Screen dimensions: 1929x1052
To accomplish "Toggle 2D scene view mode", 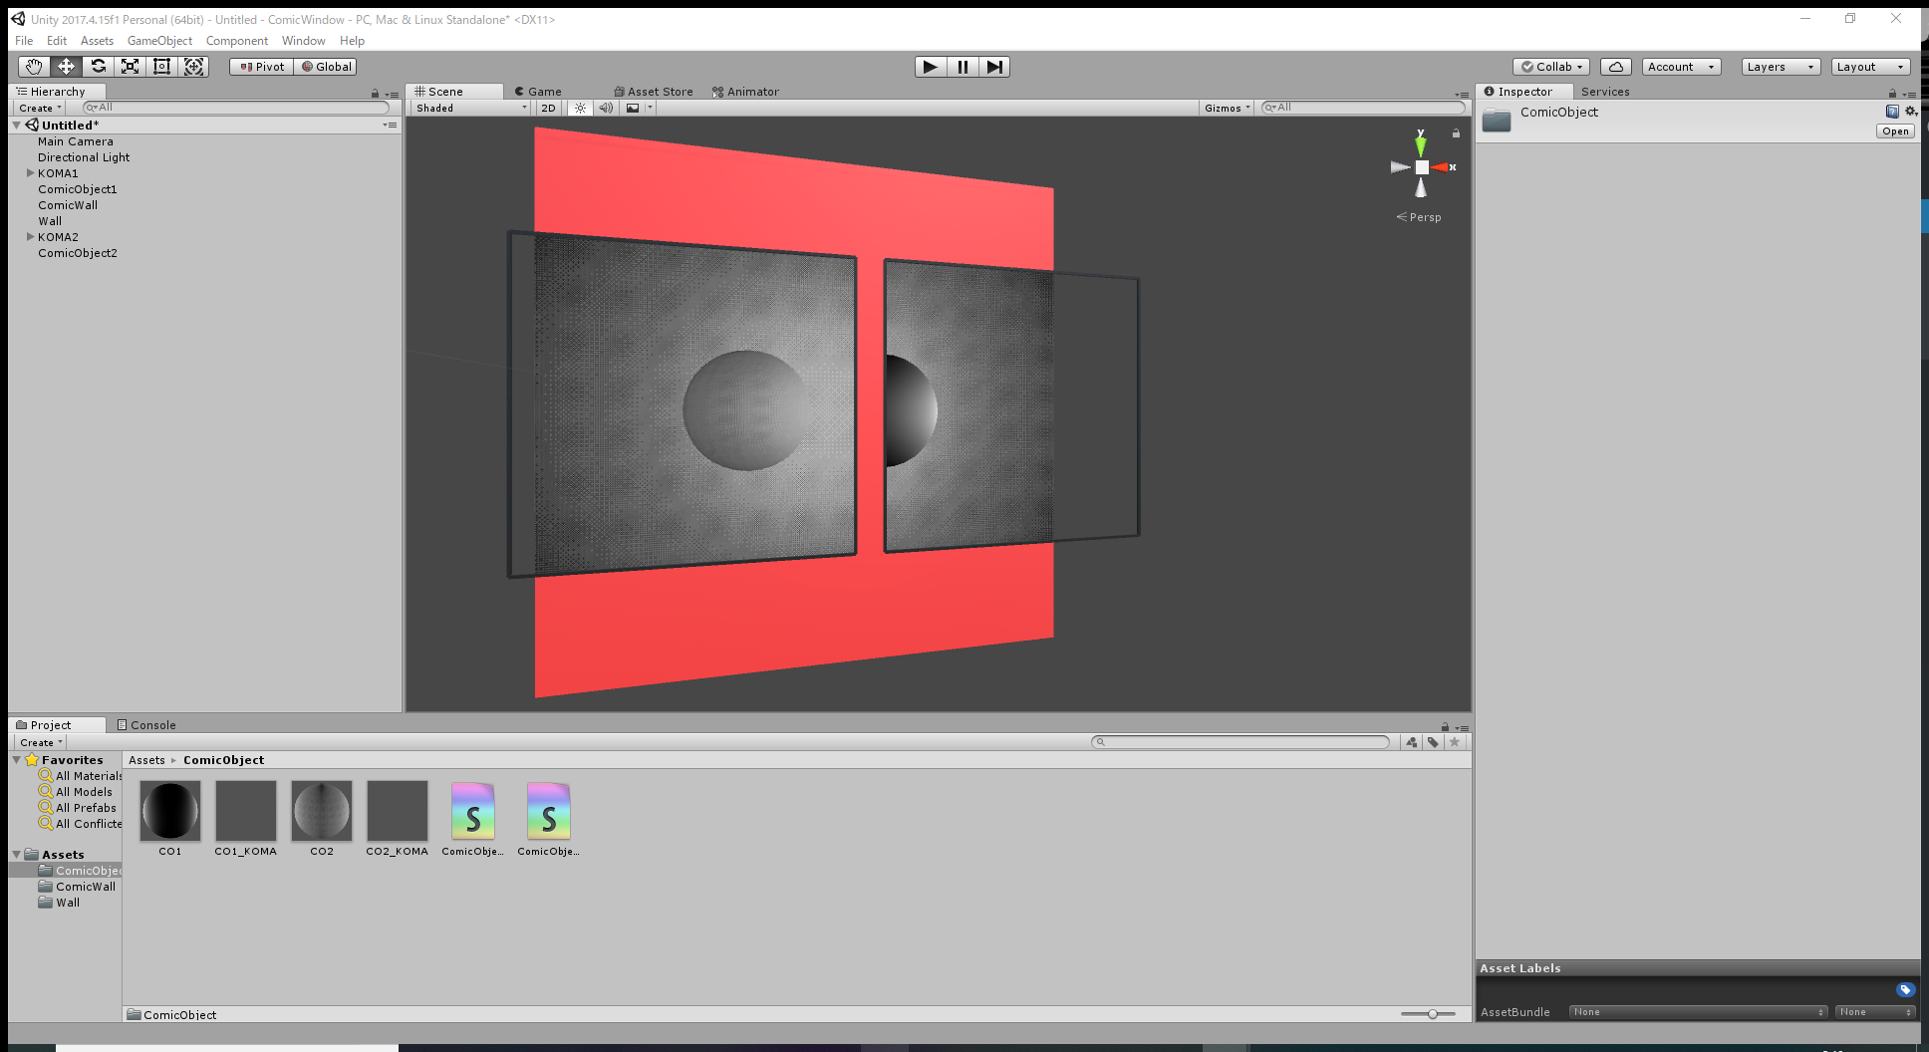I will coord(548,108).
